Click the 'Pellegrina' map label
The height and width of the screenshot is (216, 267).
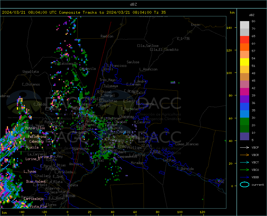(37, 137)
